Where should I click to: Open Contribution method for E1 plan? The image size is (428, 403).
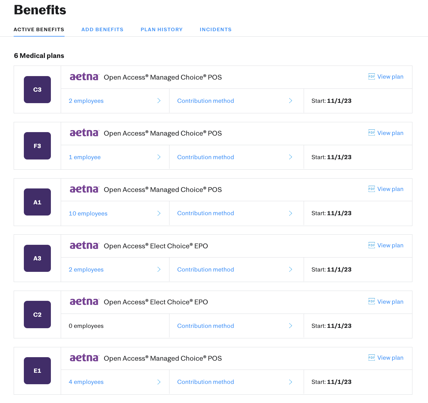(205, 382)
